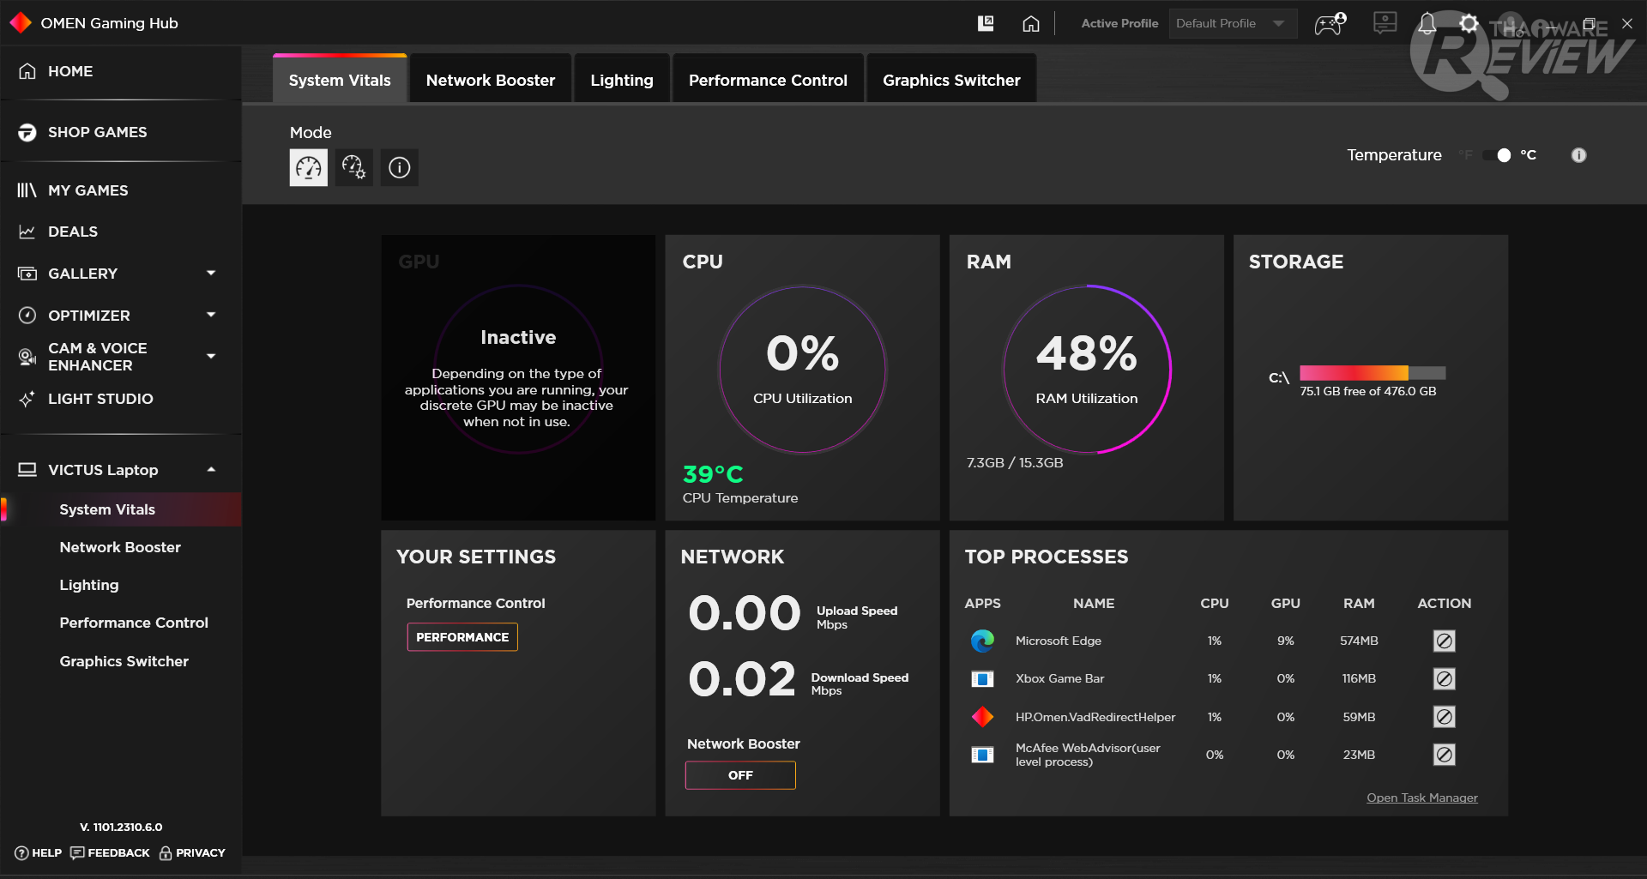Select the info Mode icon

point(399,167)
